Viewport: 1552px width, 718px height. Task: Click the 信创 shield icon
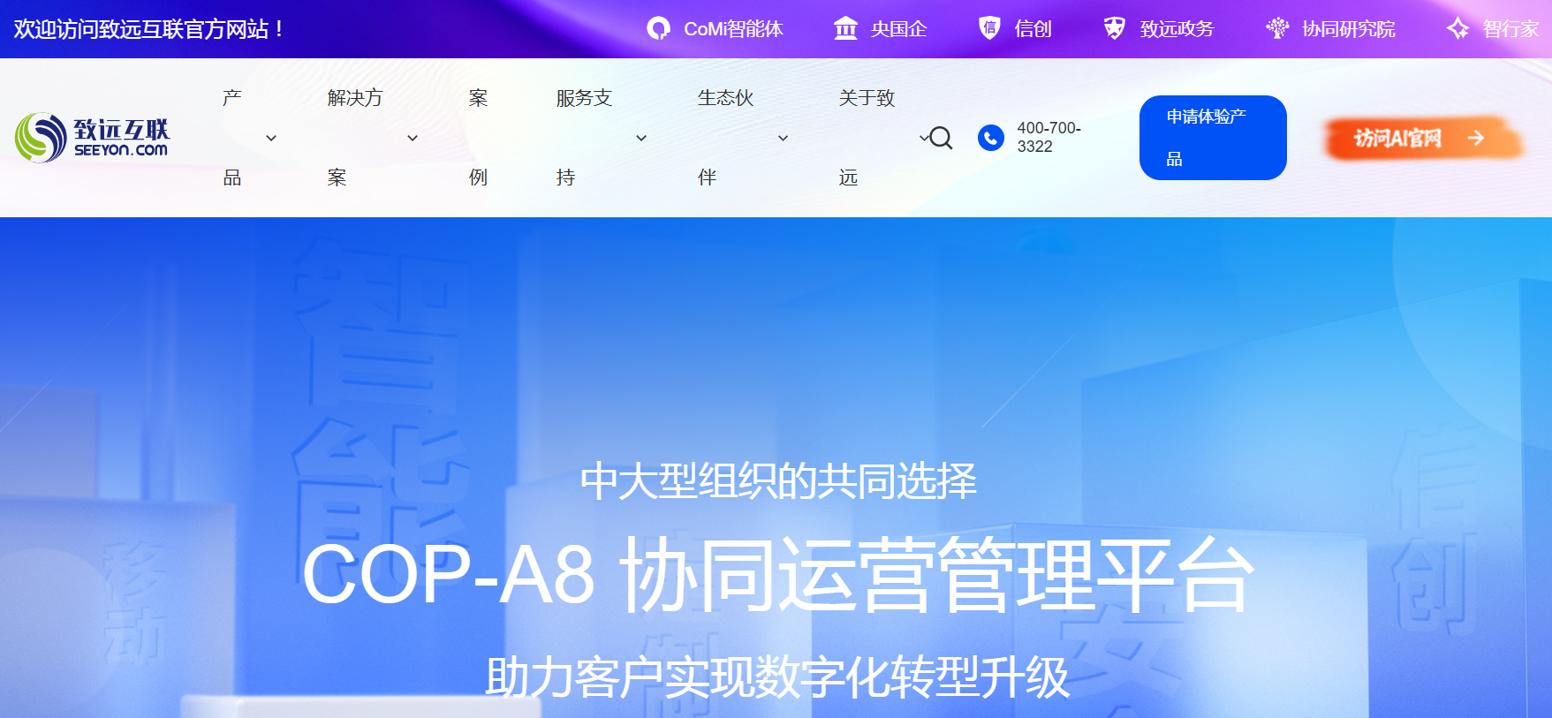[989, 28]
